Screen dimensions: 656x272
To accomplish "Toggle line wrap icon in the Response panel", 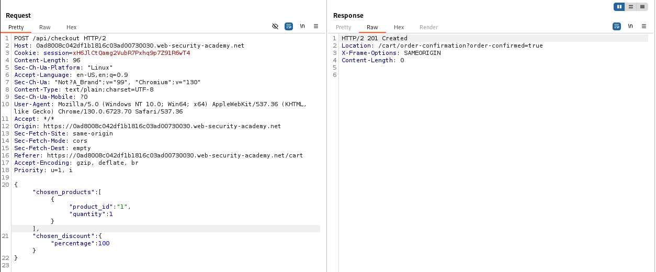I will click(x=617, y=26).
